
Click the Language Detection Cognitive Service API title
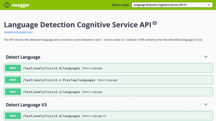tap(78, 25)
